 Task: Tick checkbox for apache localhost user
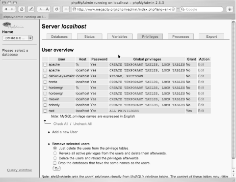click(45, 70)
